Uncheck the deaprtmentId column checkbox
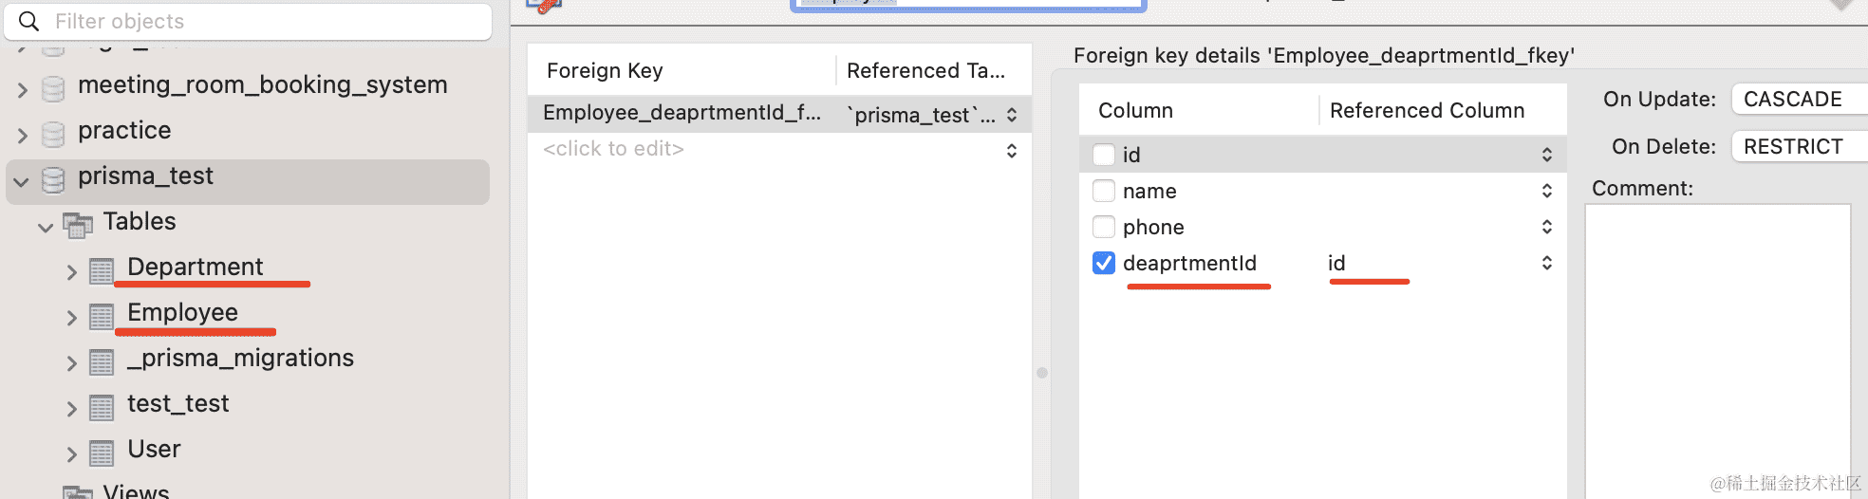Image resolution: width=1868 pixels, height=499 pixels. click(x=1104, y=263)
